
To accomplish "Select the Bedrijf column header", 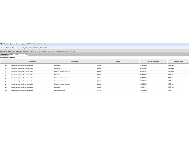I will pyautogui.click(x=118, y=61).
